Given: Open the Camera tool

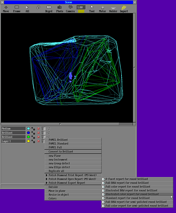Looking at the screenshot, I should click(70, 9).
